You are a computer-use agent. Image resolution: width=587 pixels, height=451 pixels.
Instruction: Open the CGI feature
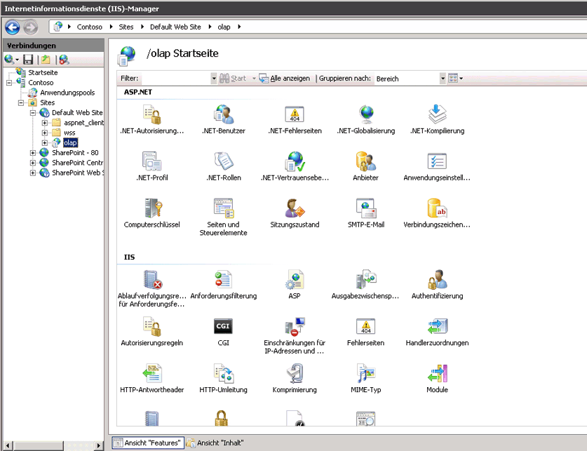click(x=223, y=326)
